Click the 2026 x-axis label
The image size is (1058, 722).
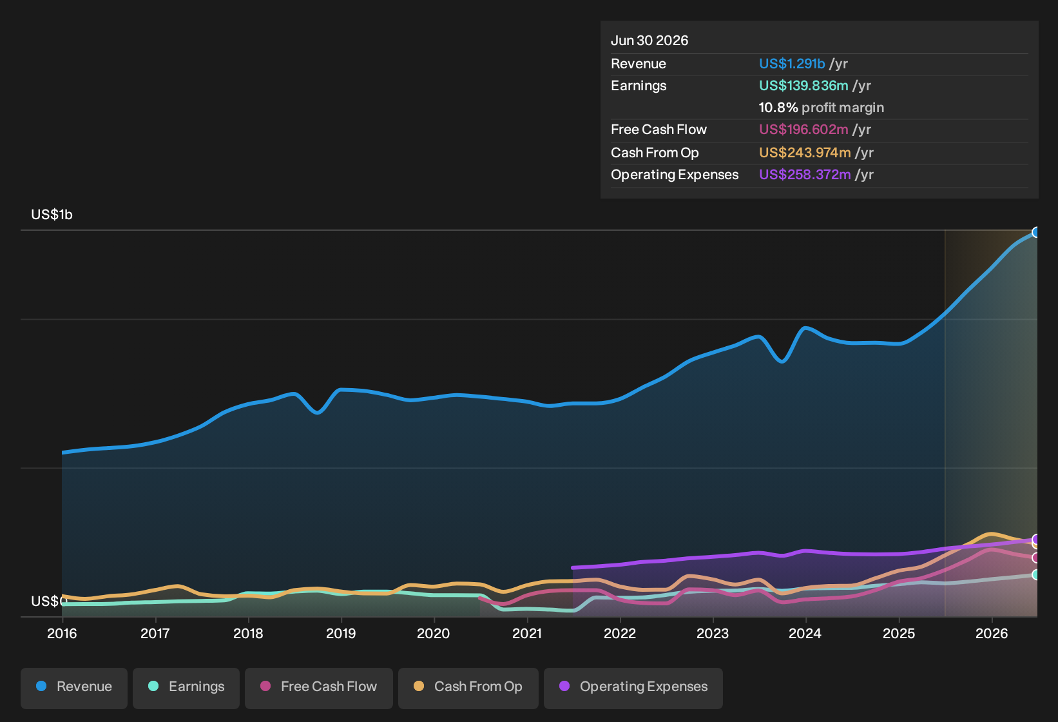tap(992, 634)
